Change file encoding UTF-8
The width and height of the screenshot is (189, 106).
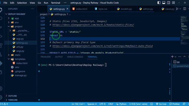click(102, 104)
